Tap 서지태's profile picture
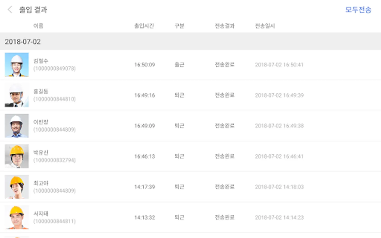381x238 pixels. (17, 217)
